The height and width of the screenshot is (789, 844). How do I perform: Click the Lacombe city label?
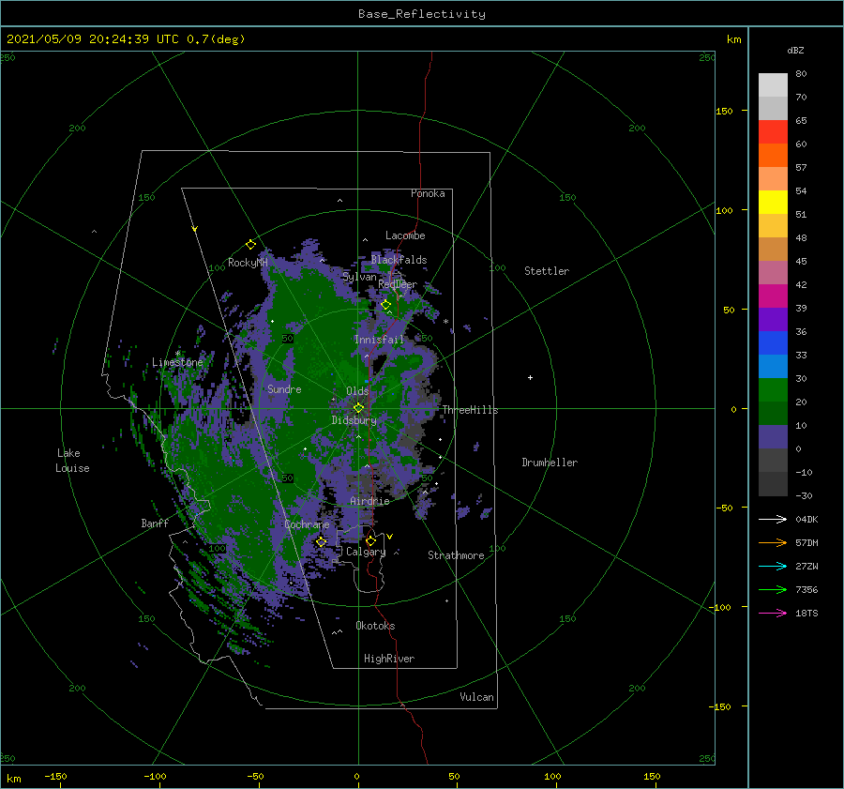(x=405, y=235)
